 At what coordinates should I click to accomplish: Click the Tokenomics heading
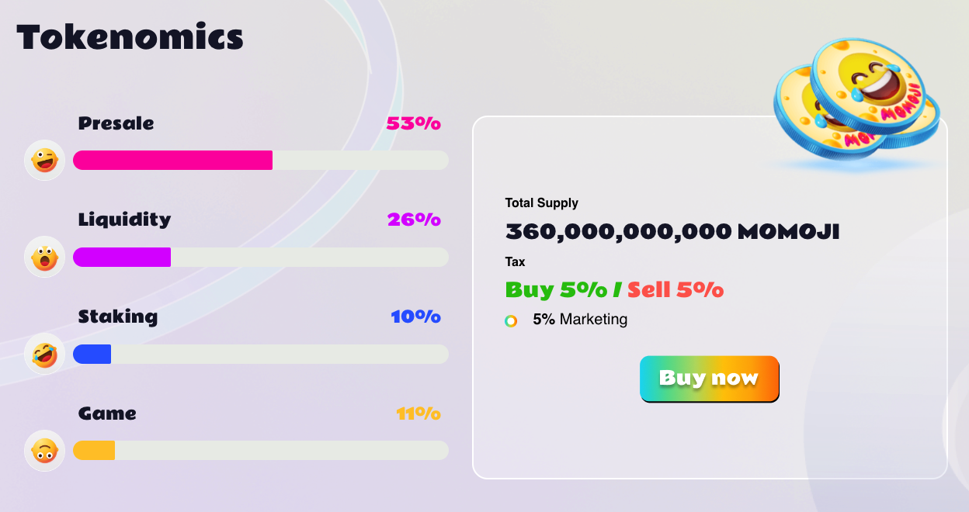tap(130, 37)
